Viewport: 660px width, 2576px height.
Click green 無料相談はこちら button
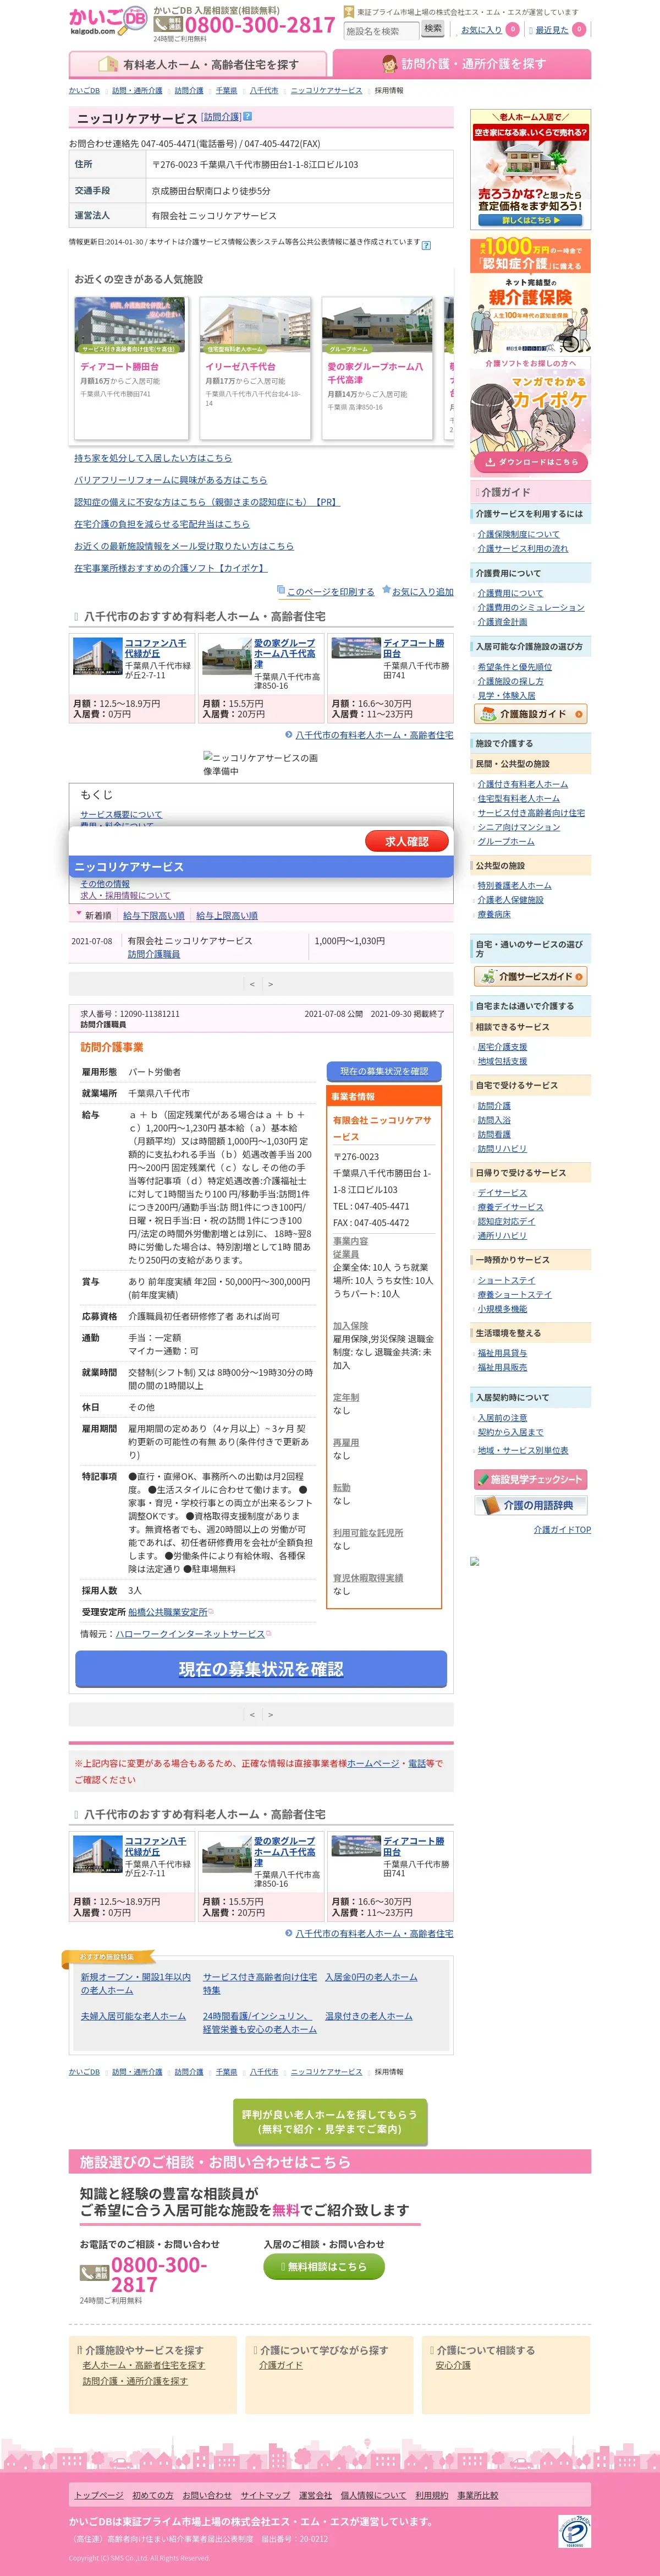[x=324, y=2266]
